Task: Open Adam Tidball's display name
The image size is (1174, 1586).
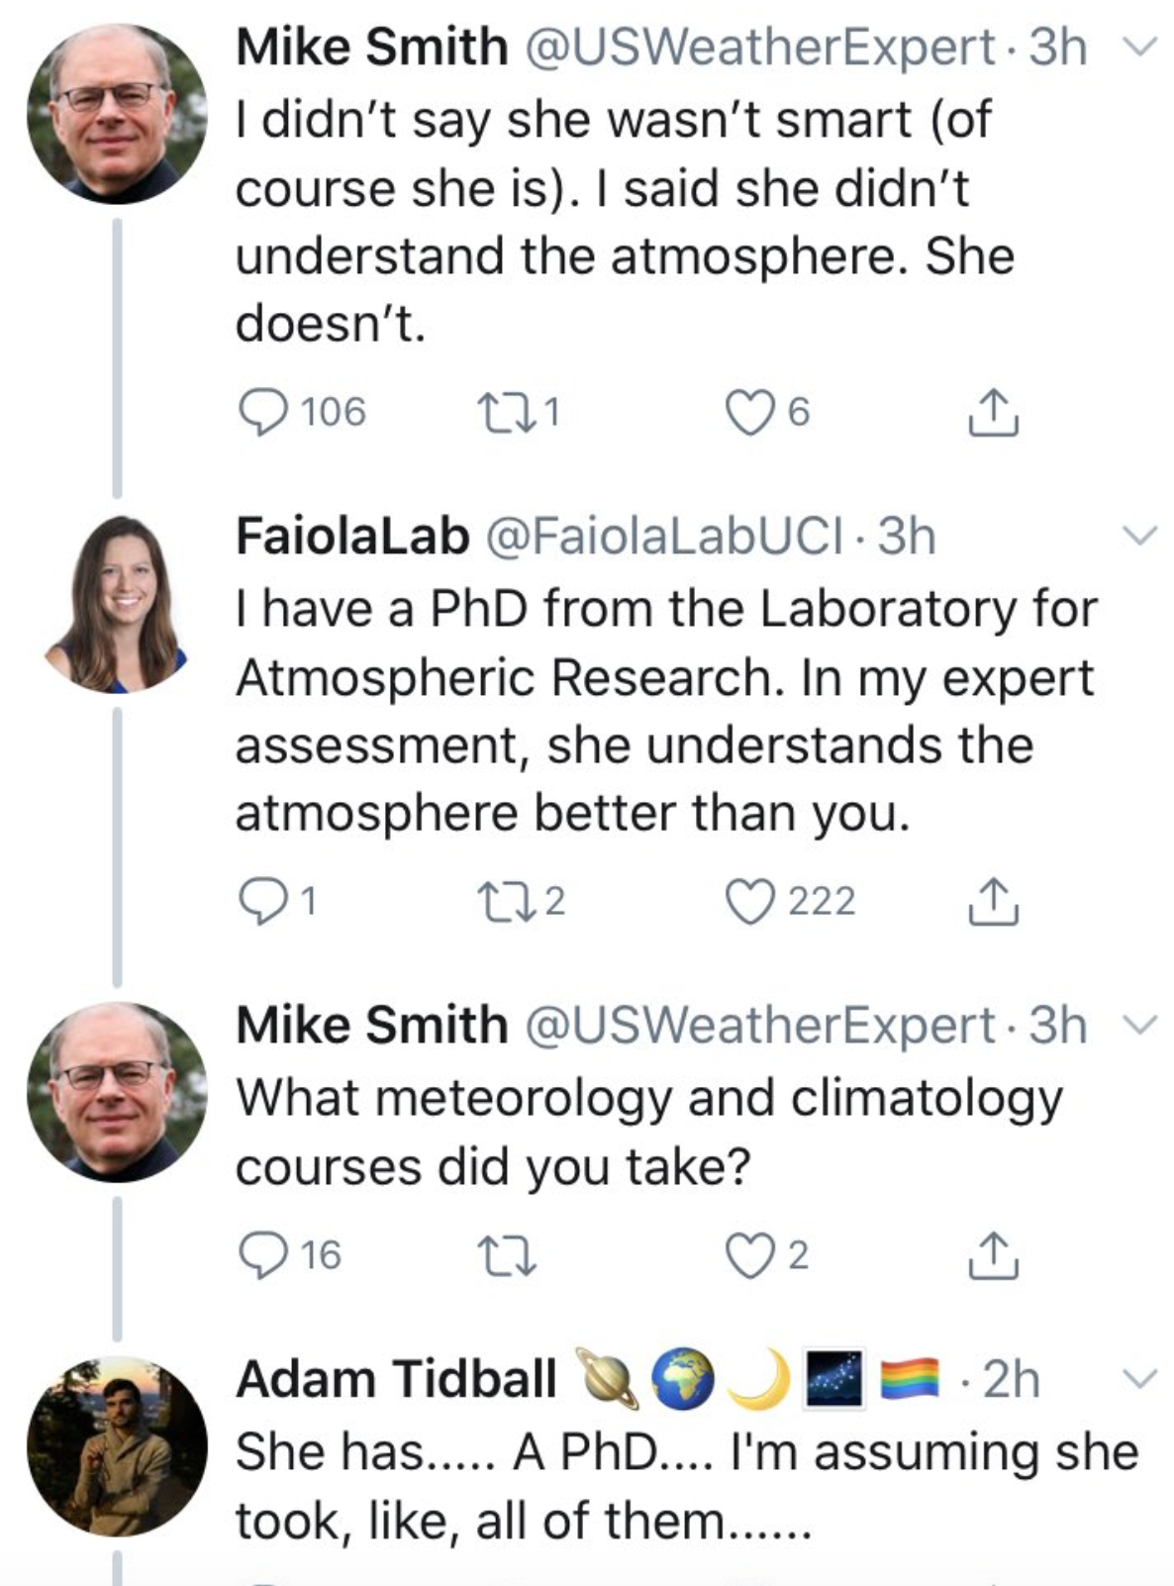Action: click(x=396, y=1378)
